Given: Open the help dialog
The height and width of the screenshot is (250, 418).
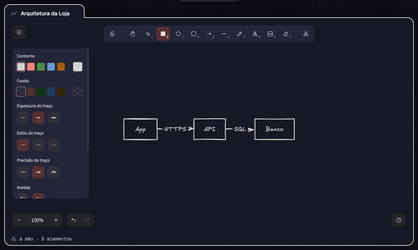Looking at the screenshot, I should (399, 220).
